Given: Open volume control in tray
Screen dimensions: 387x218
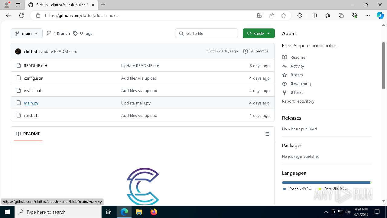Looking at the screenshot, I should click(348, 212).
